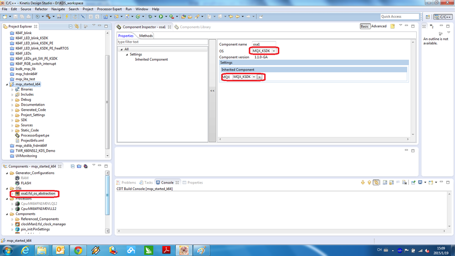The width and height of the screenshot is (455, 256).
Task: Expand osa1:fsl_os_abstraction node
Action: click(x=12, y=194)
